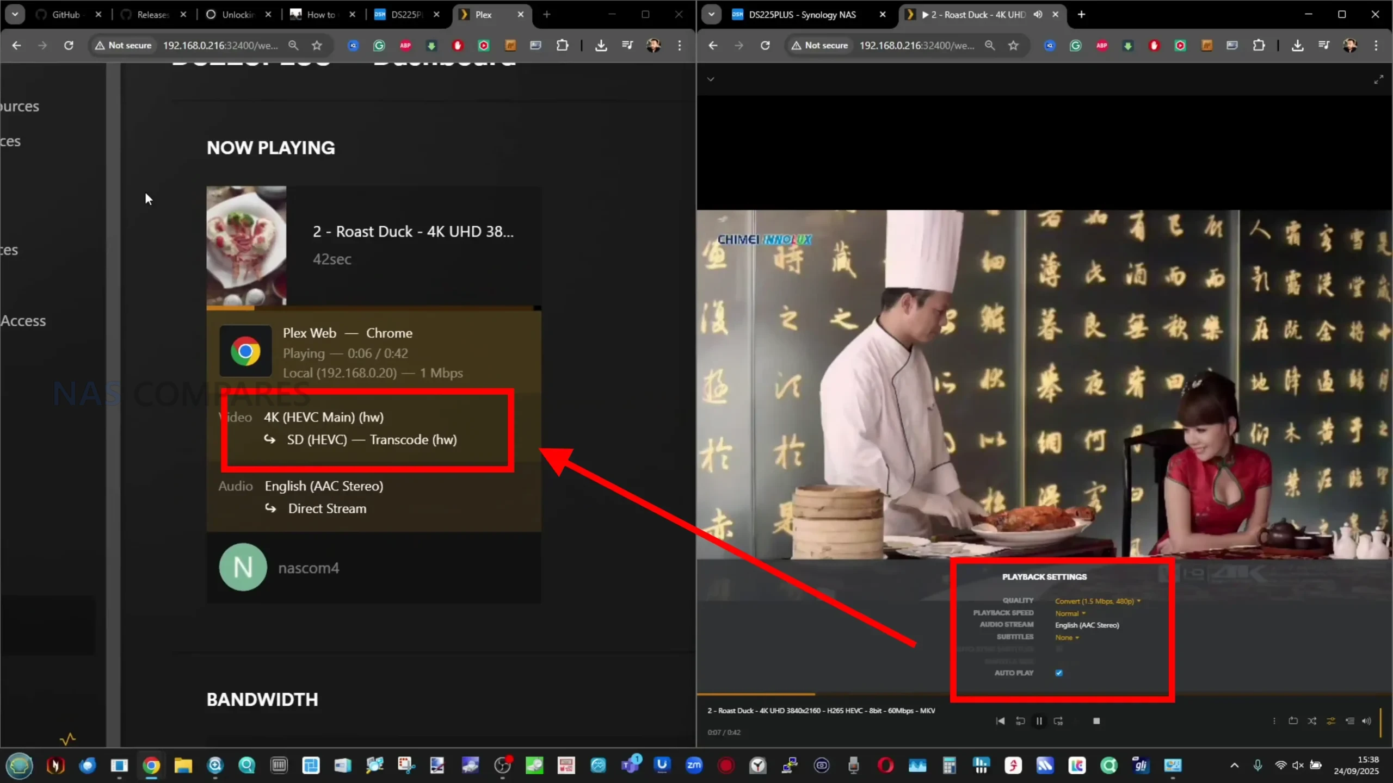Image resolution: width=1393 pixels, height=783 pixels.
Task: Open a new tab in left window
Action: 547,15
